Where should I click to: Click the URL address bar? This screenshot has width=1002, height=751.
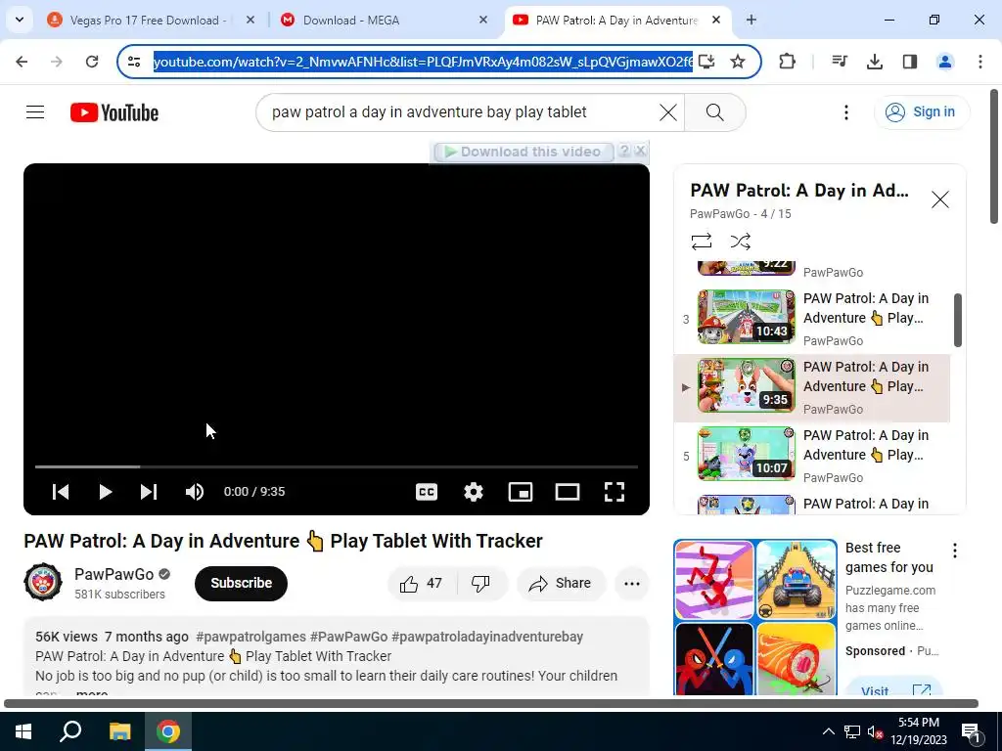pyautogui.click(x=423, y=62)
